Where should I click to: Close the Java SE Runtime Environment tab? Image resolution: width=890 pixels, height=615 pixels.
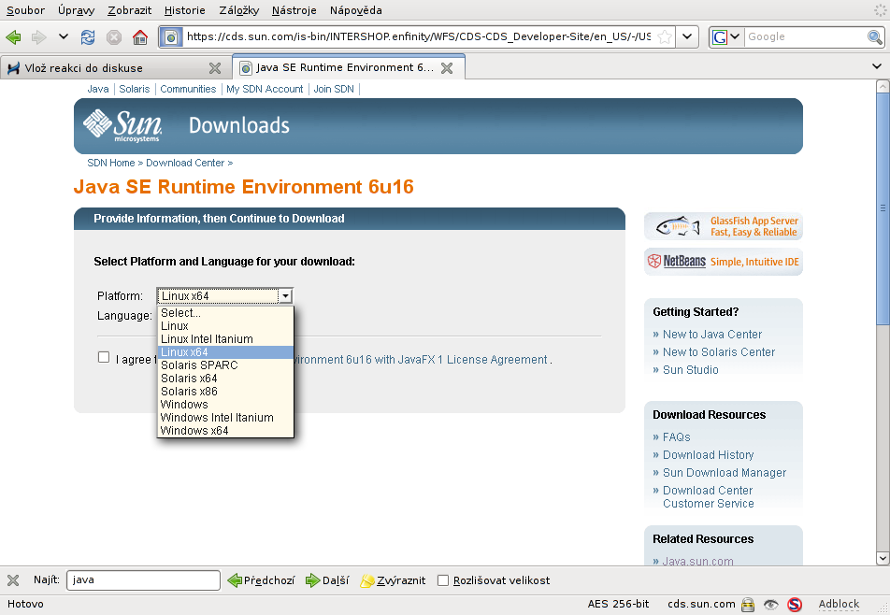pos(447,68)
